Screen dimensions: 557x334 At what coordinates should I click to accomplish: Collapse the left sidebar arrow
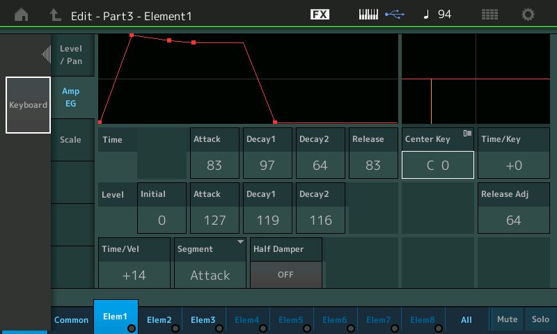coord(46,54)
